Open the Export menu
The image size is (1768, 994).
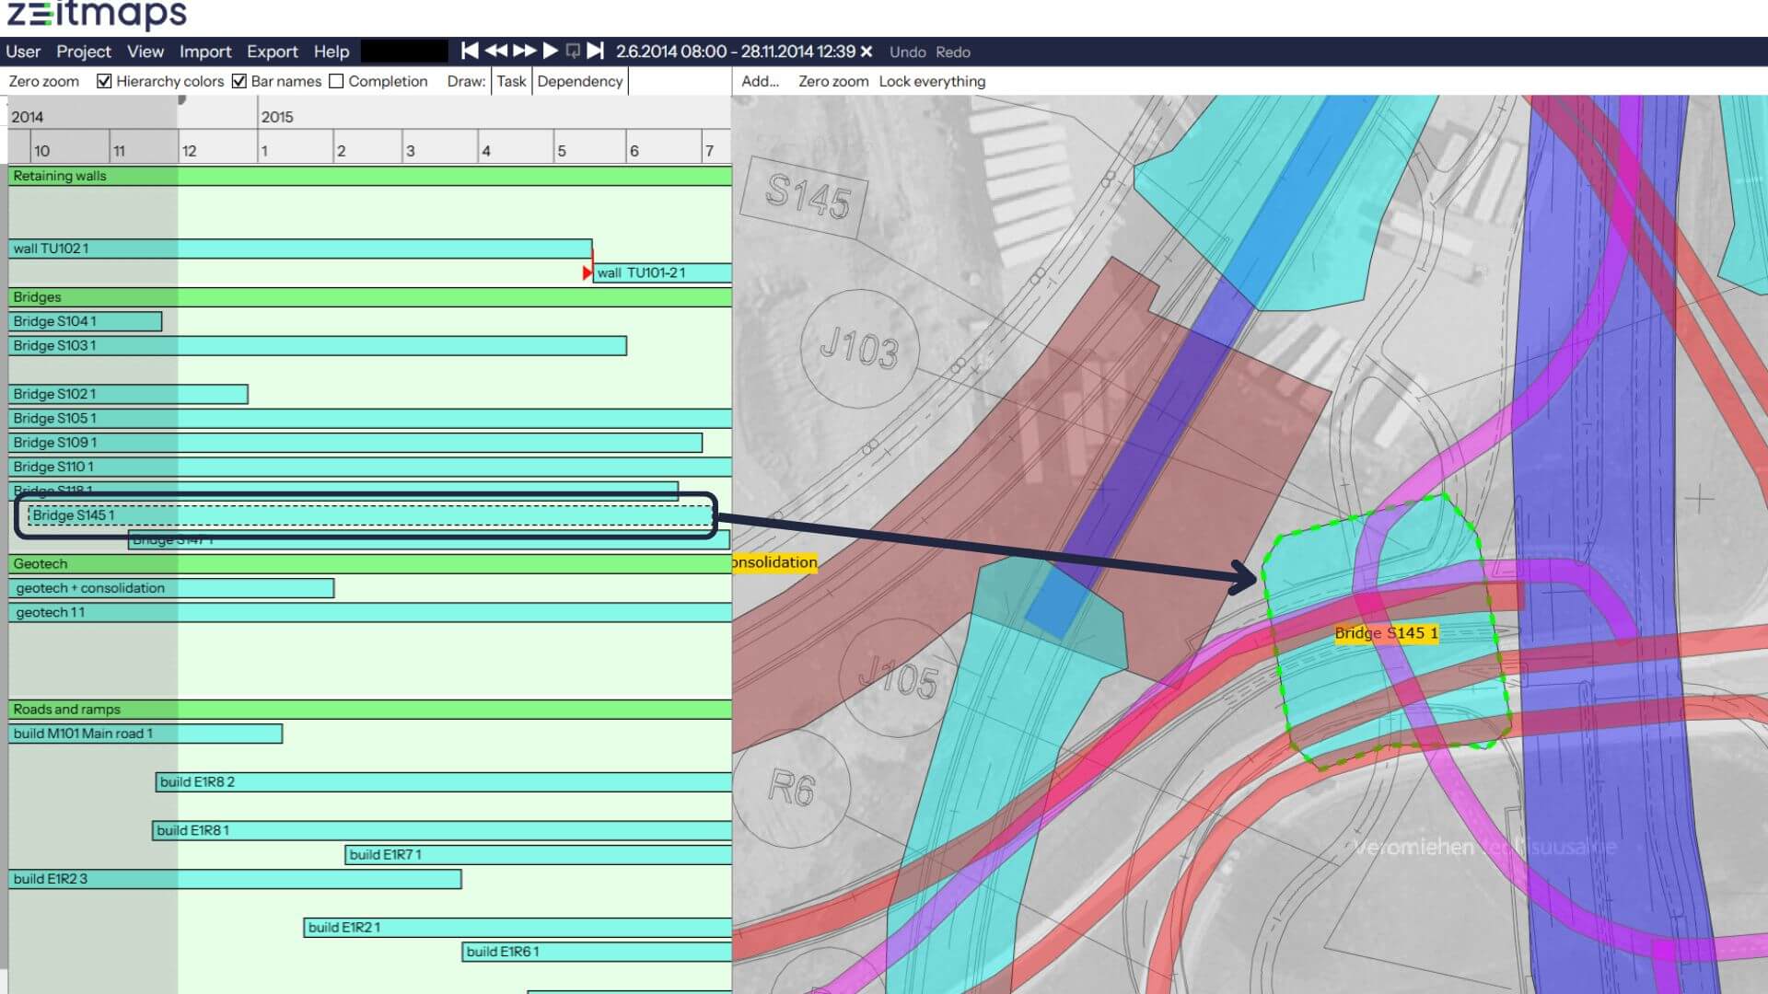273,52
